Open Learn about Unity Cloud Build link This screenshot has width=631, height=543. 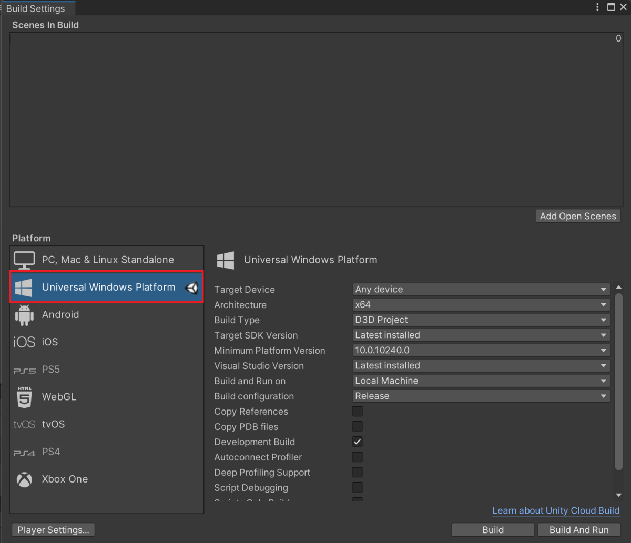click(x=556, y=511)
